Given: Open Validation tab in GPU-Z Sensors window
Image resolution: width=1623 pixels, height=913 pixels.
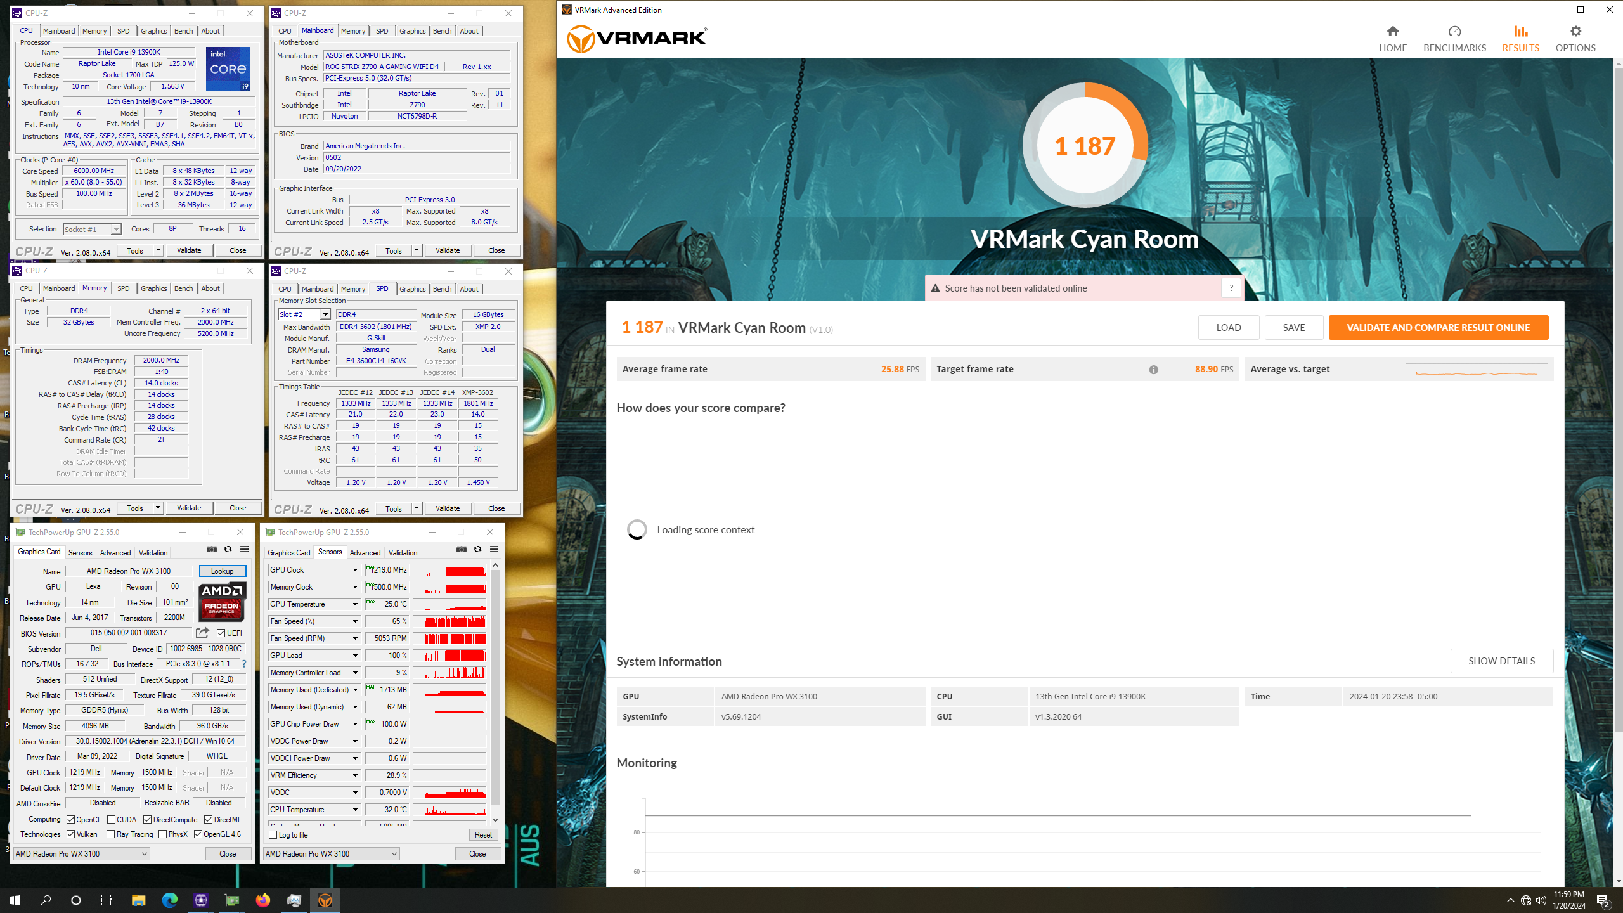Looking at the screenshot, I should pos(403,553).
